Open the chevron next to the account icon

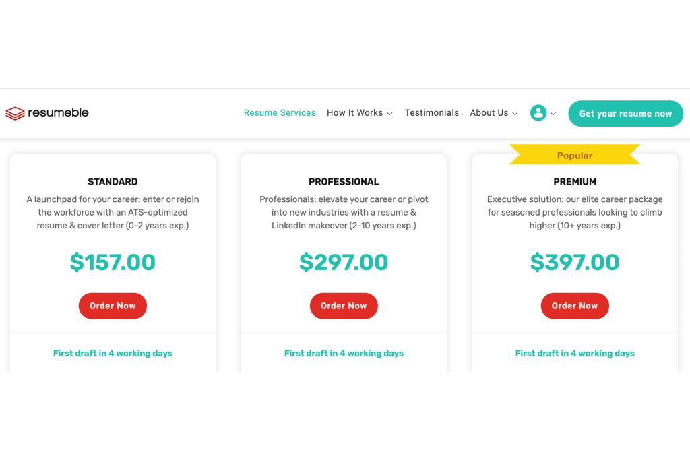tap(552, 113)
